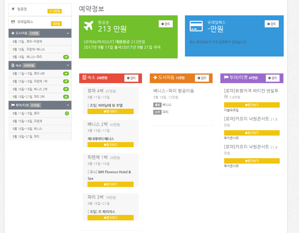Select 9월 16일~18일, 베니스 tour row
The image size is (299, 233).
click(40, 129)
